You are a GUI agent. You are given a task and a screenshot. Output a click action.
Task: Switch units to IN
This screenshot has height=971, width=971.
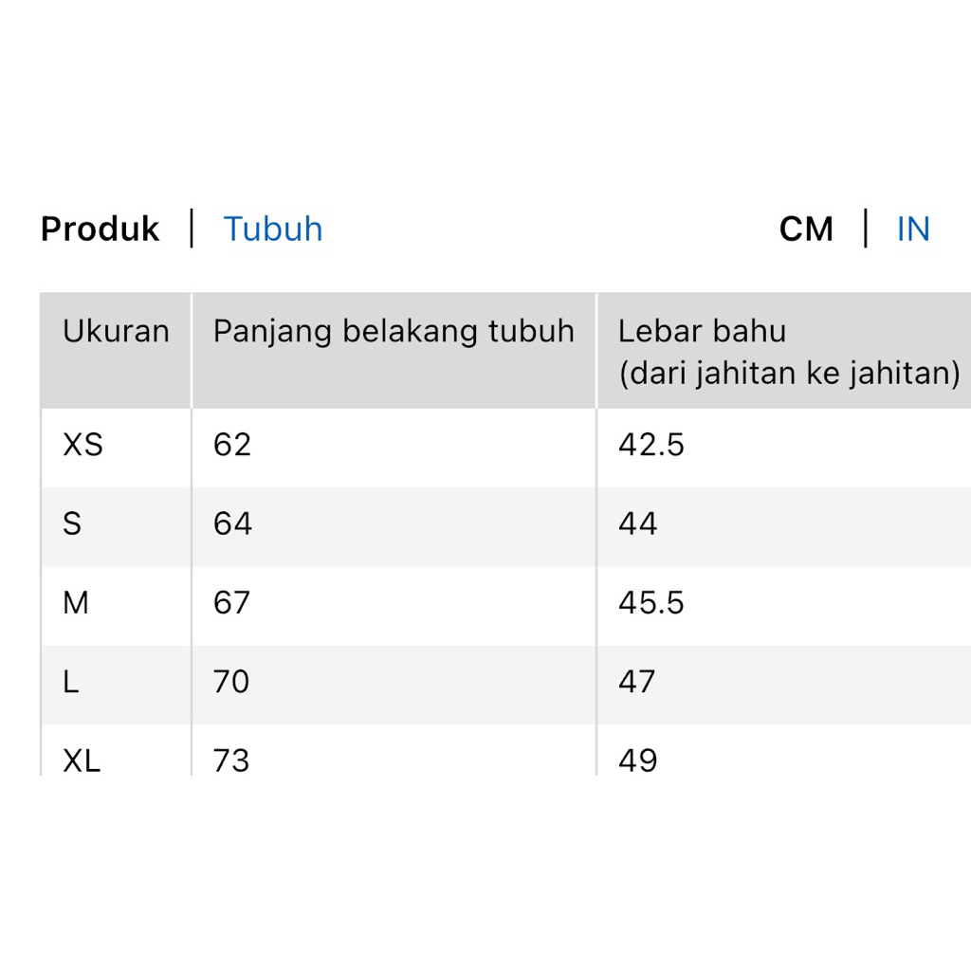point(913,229)
